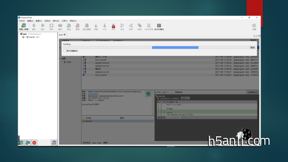Click the Clone / New repository toolbar icon
Screen dimensions: 288x162
click(x=23, y=27)
